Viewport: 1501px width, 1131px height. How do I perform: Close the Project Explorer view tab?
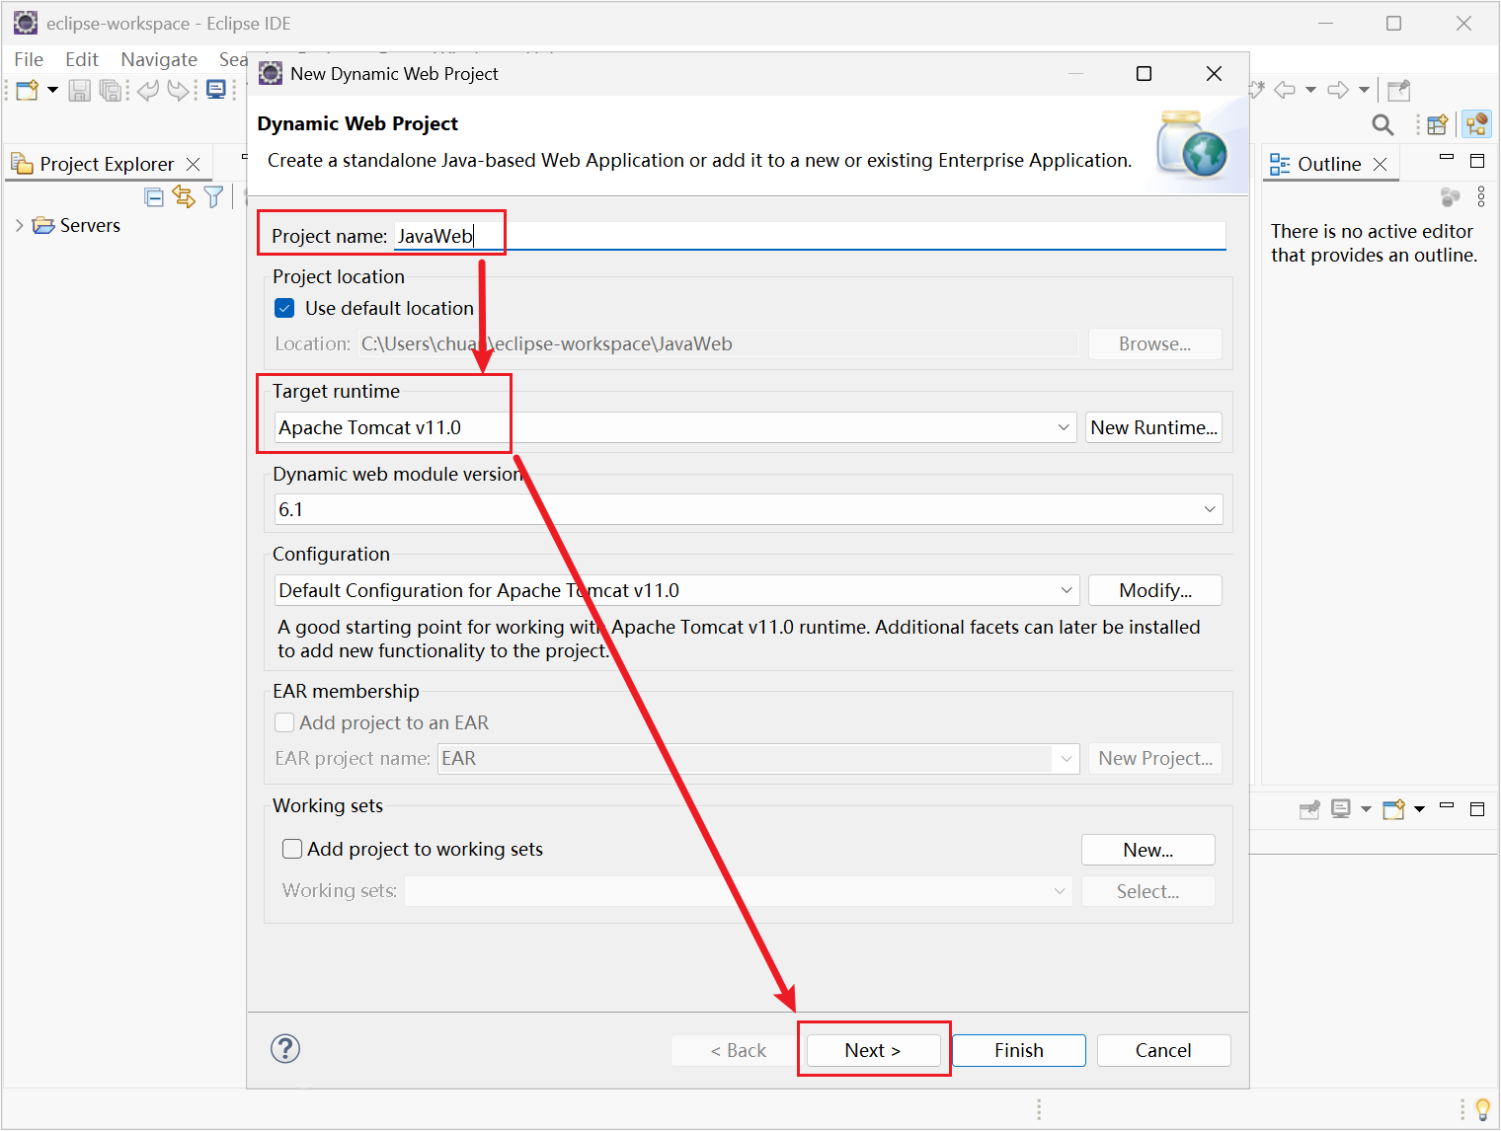194,164
